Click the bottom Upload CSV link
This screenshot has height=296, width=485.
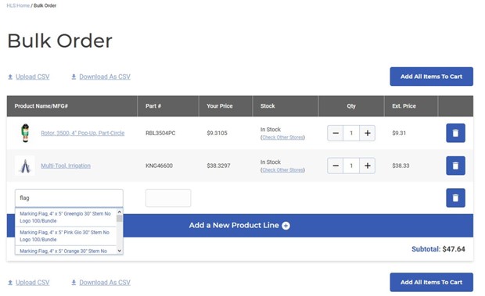coord(33,283)
